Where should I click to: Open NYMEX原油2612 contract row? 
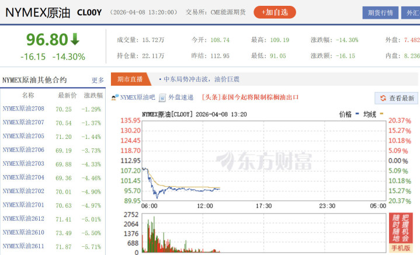(23, 219)
